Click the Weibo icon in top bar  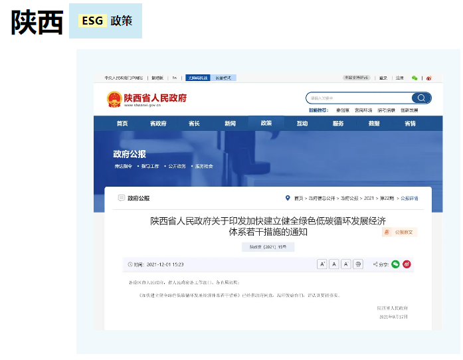pos(429,78)
